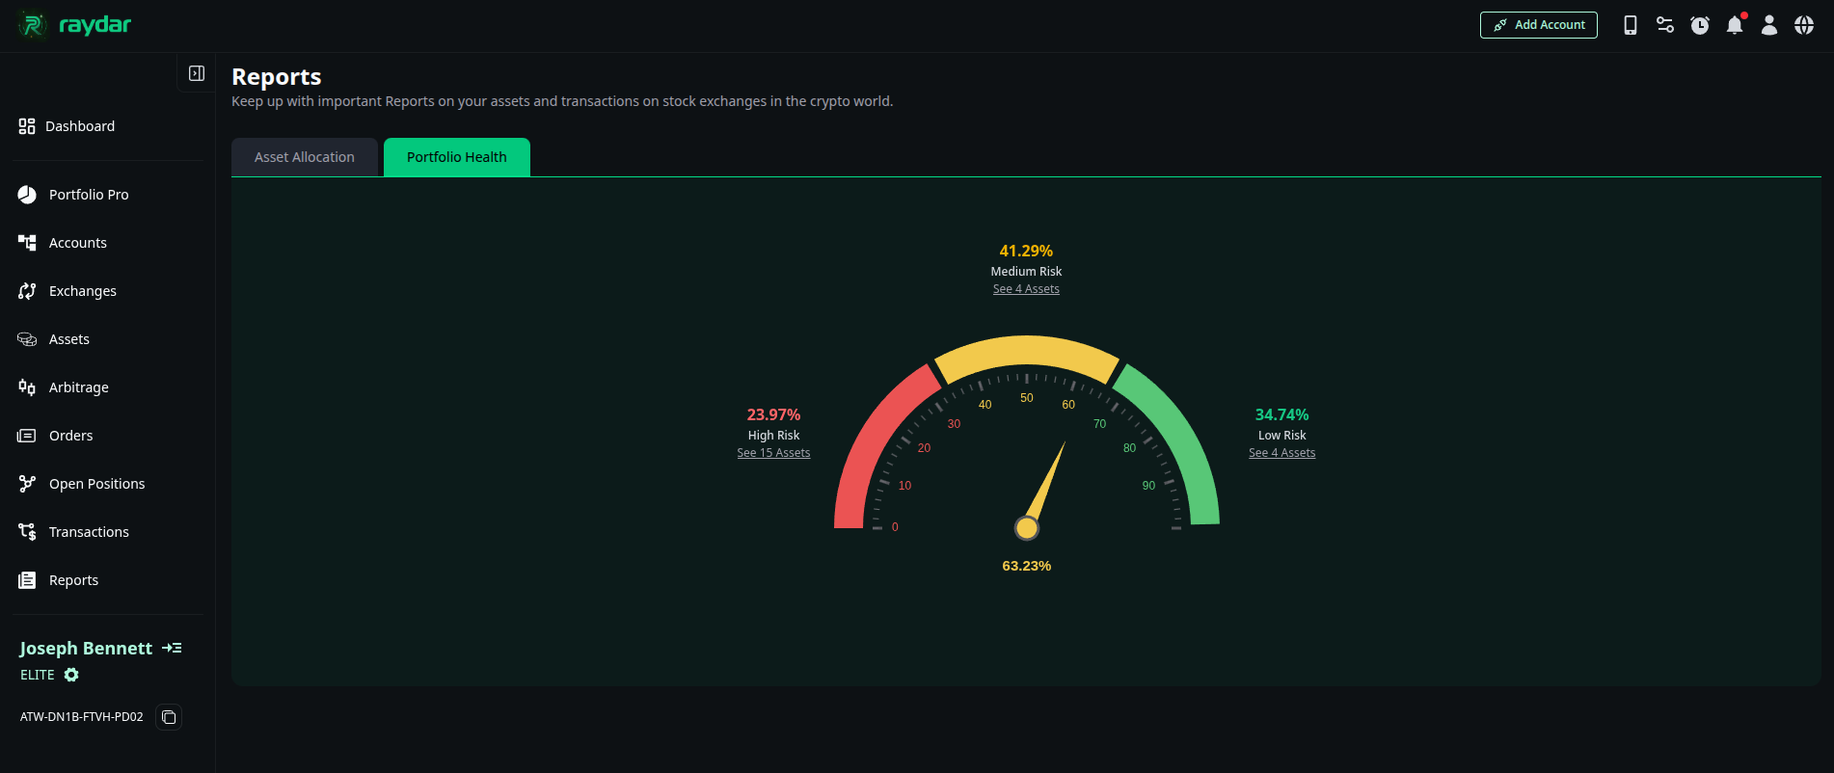Click the logout arrow beside Joseph Bennett
Image resolution: width=1834 pixels, height=773 pixels.
coord(172,648)
